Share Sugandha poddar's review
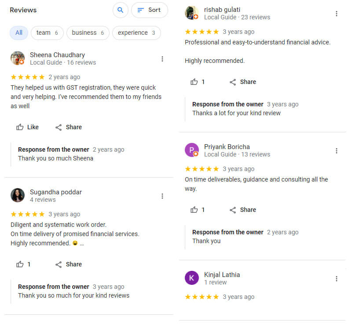Image resolution: width=352 pixels, height=324 pixels. [x=69, y=264]
